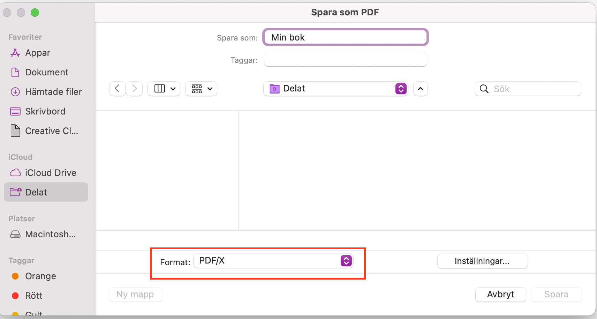The image size is (597, 319).
Task: Open iCloud Drive in sidebar
Action: pos(46,173)
